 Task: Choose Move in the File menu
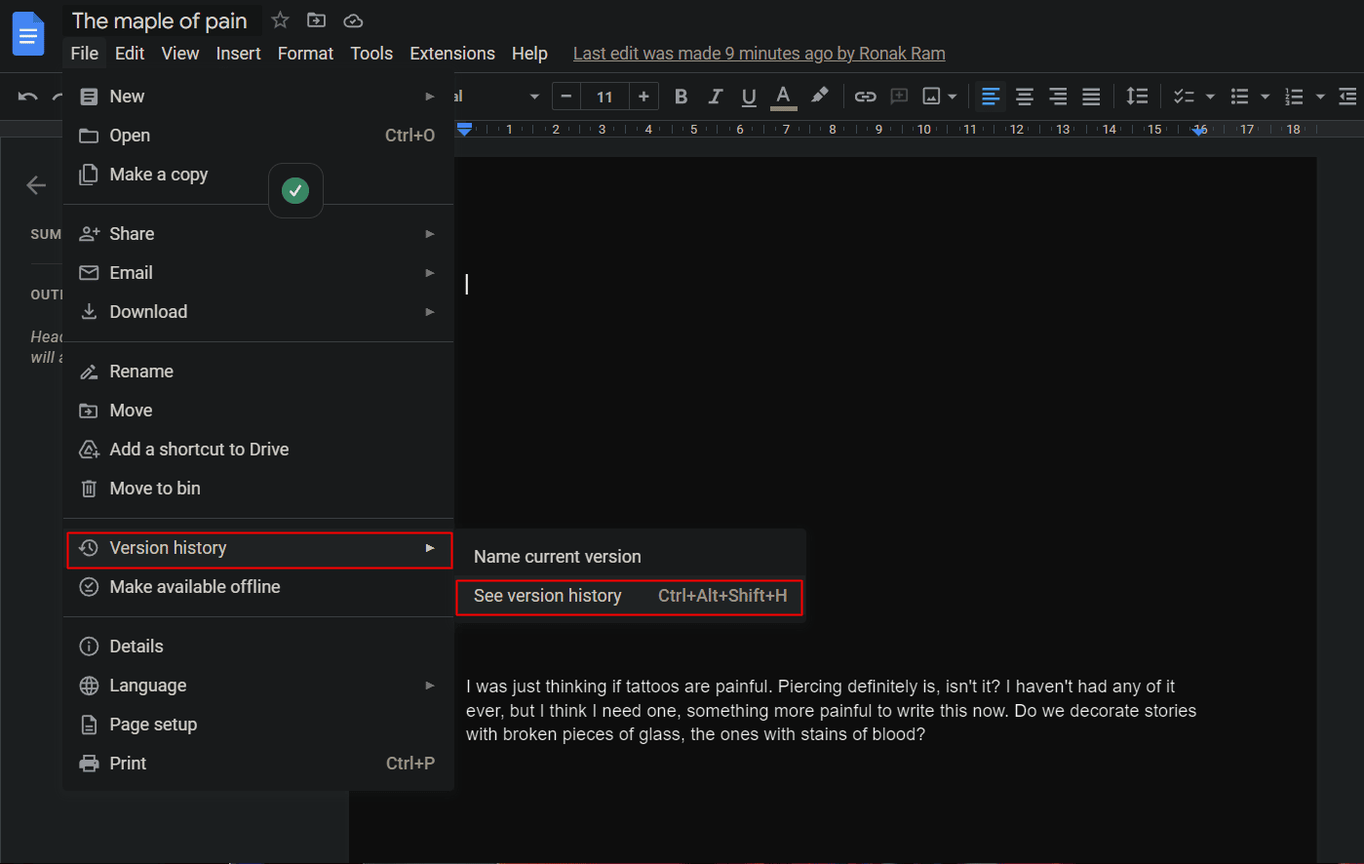(258, 411)
